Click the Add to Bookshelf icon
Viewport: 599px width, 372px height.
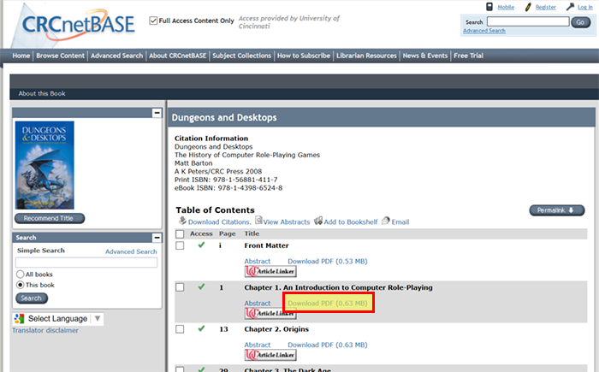click(x=318, y=221)
